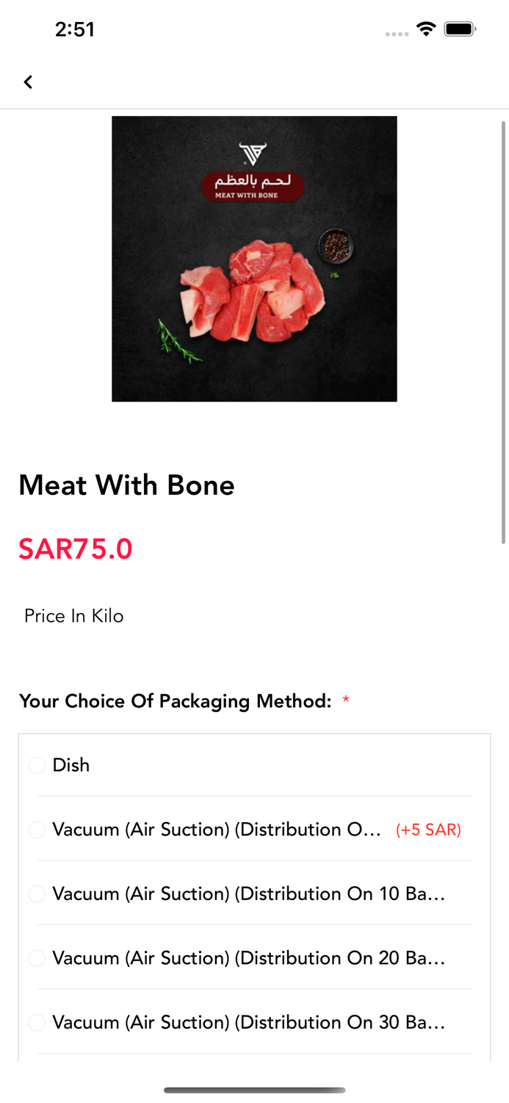Select the Vacuum option costing +5 SAR

[37, 830]
